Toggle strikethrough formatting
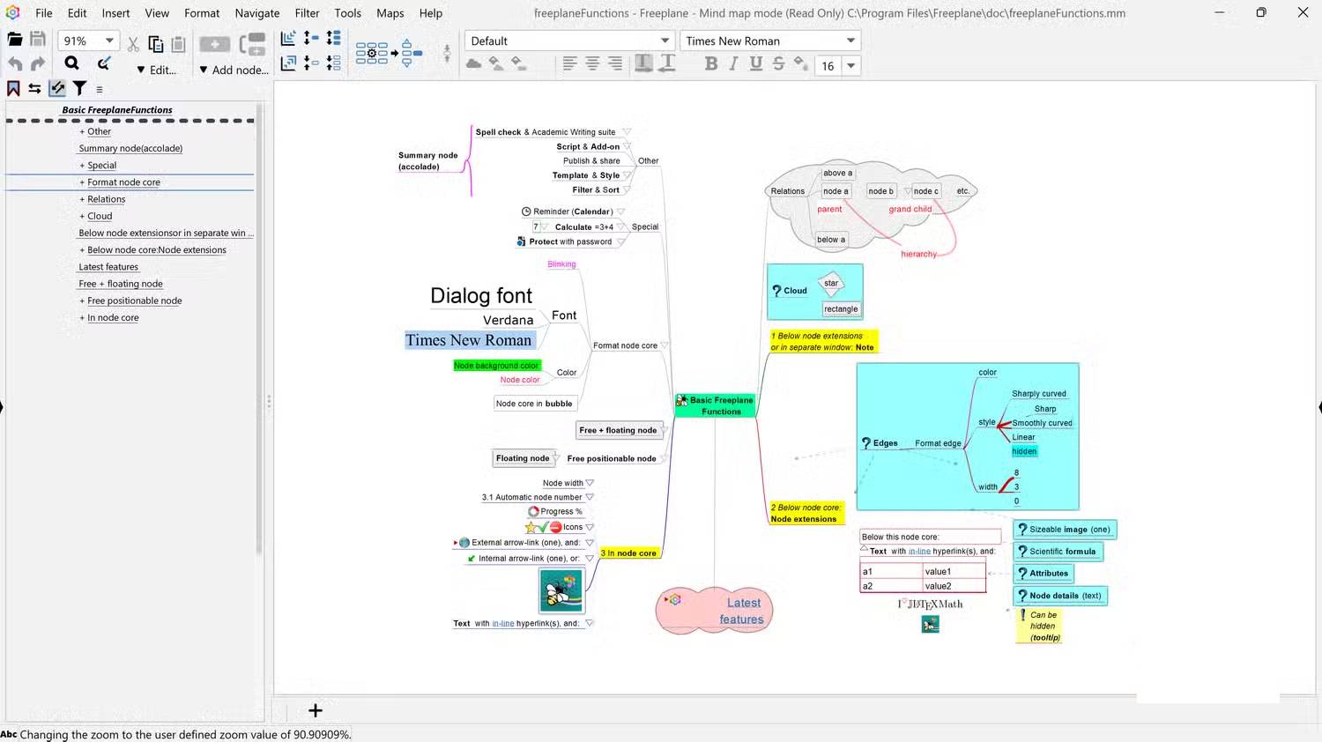 point(778,63)
